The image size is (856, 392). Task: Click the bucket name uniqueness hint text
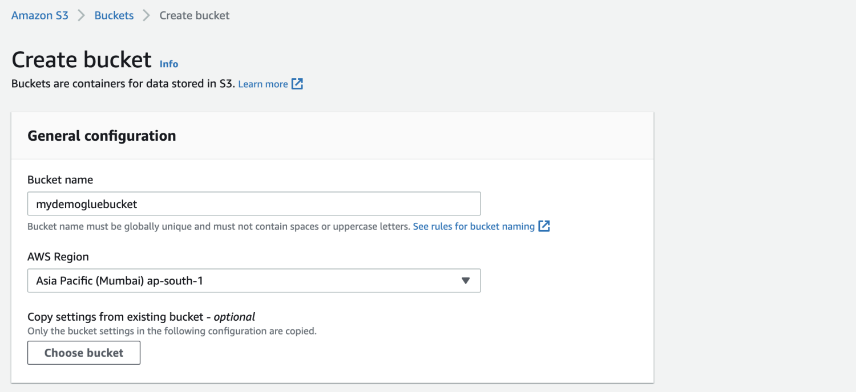(x=219, y=226)
